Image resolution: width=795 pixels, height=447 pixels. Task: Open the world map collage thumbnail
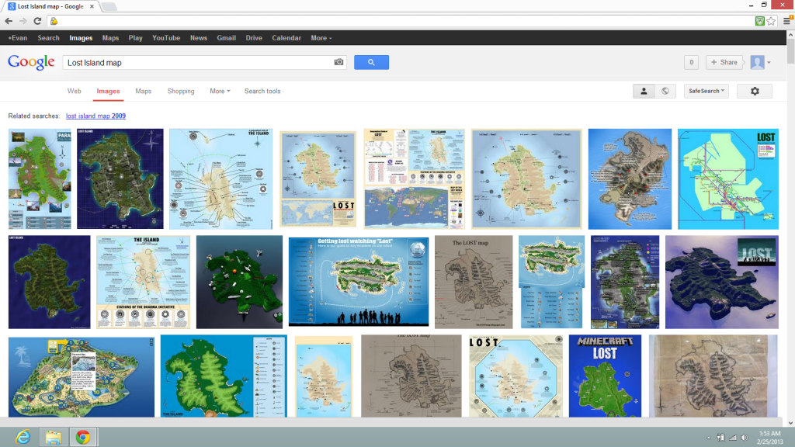[x=414, y=179]
